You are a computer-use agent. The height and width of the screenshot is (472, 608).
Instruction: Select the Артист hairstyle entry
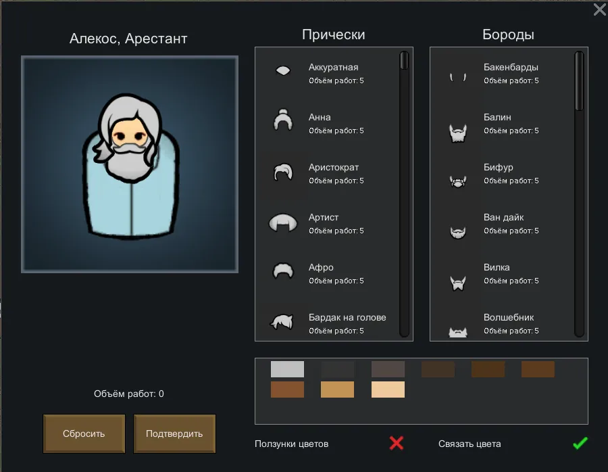(x=324, y=222)
